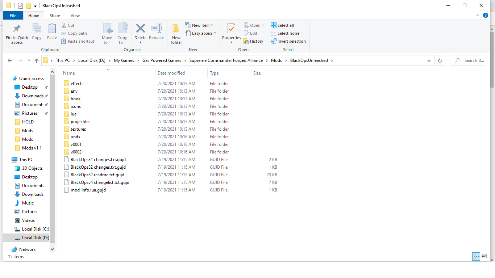
Task: Click Gas Powered Games in breadcrumb
Action: click(x=162, y=60)
